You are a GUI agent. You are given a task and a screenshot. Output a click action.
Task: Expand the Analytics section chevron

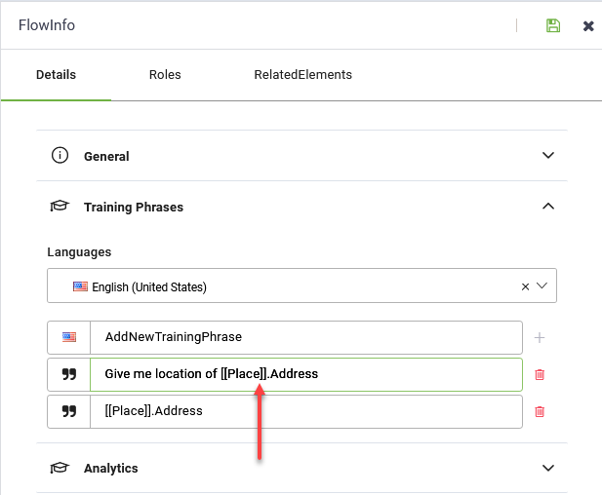coord(548,468)
